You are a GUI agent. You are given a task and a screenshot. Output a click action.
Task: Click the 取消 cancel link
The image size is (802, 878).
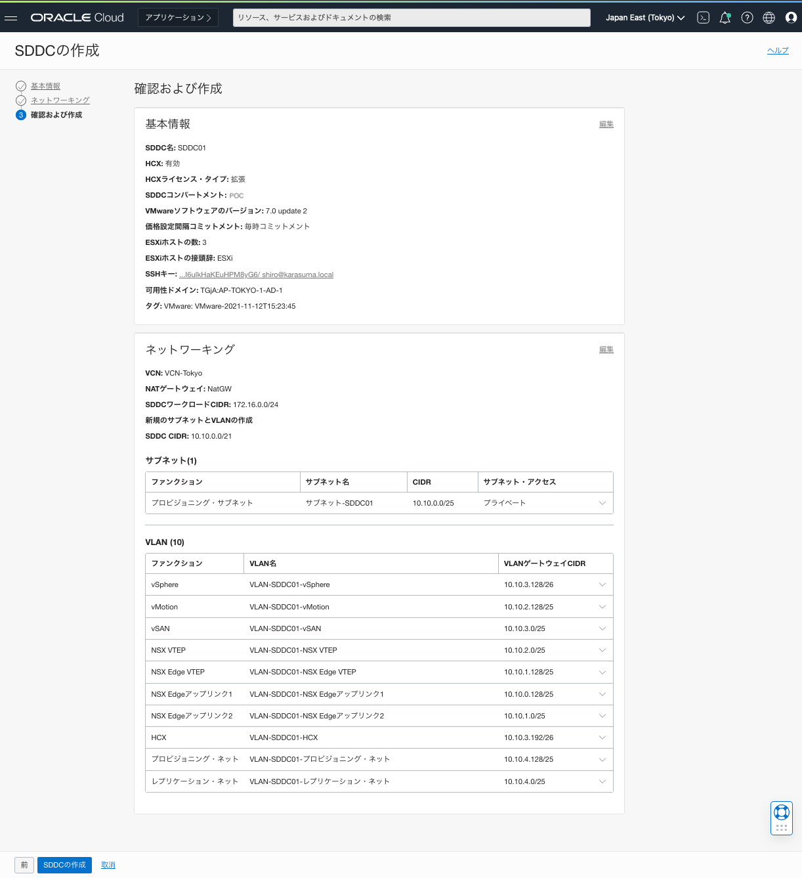[x=108, y=865]
